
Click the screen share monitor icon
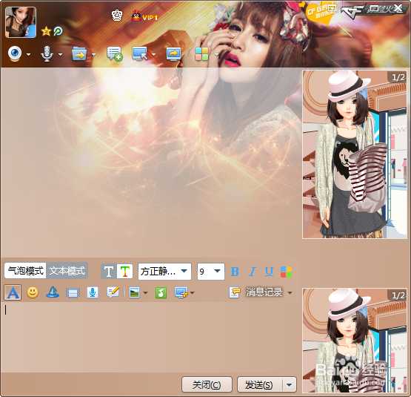(173, 54)
